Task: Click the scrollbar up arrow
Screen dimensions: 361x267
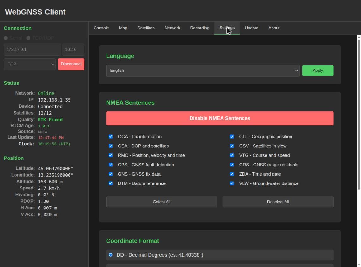Action: tap(359, 37)
